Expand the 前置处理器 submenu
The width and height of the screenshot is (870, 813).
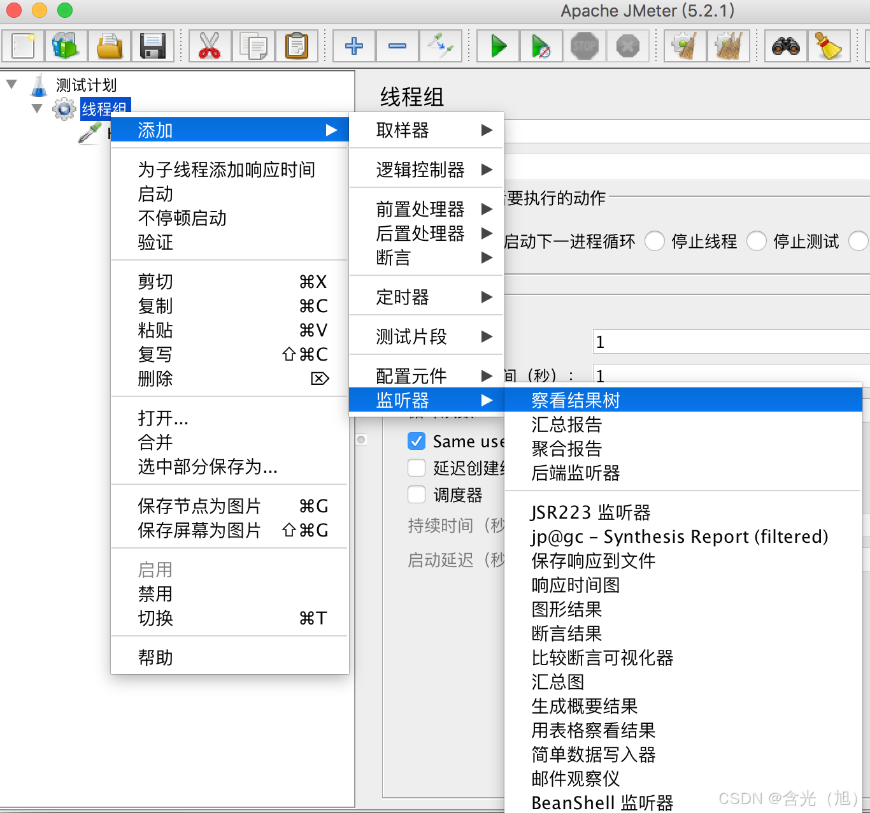pyautogui.click(x=427, y=209)
